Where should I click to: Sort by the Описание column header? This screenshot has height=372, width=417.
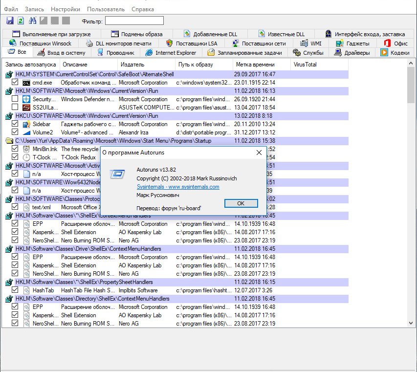pyautogui.click(x=88, y=65)
